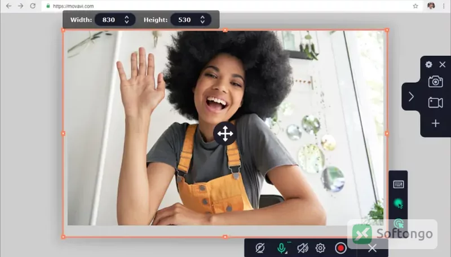The height and width of the screenshot is (257, 451).
Task: Toggle the webcam off icon
Action: point(260,248)
